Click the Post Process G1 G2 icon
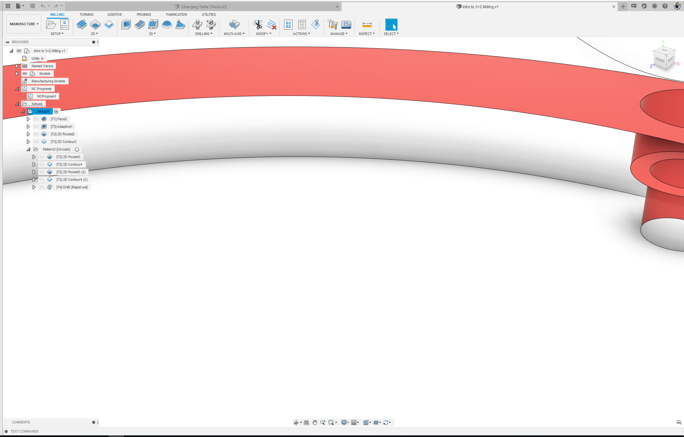684x437 pixels. click(x=288, y=25)
